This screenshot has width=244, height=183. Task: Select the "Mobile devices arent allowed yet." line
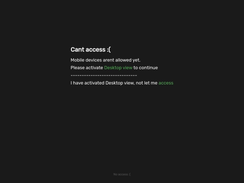coord(105,60)
